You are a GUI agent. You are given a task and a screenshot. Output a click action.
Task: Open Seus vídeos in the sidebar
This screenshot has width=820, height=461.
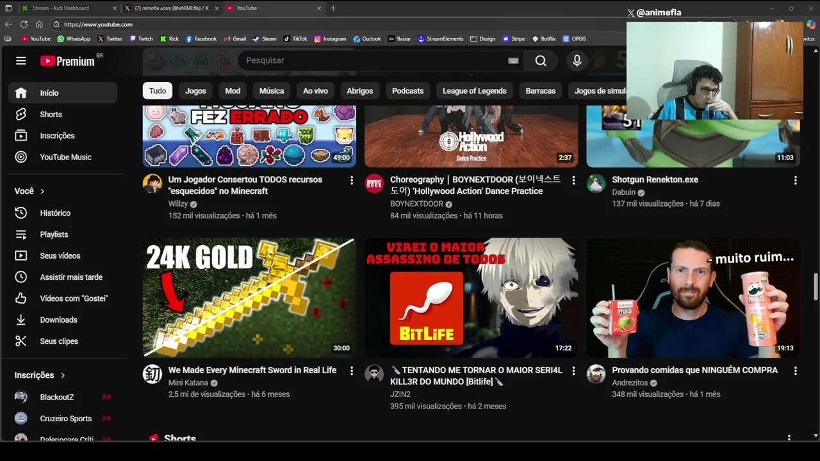point(63,255)
